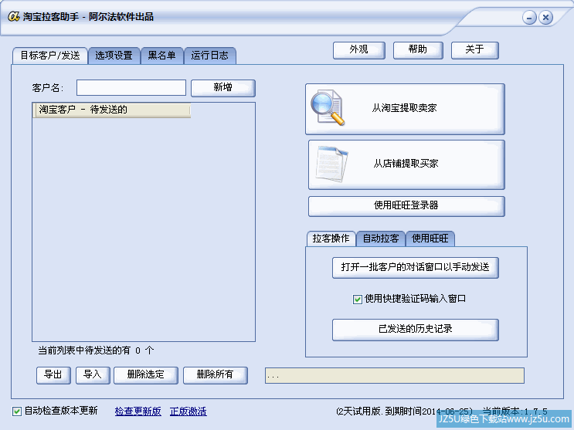Focus the 客户名 input field

tap(131, 88)
